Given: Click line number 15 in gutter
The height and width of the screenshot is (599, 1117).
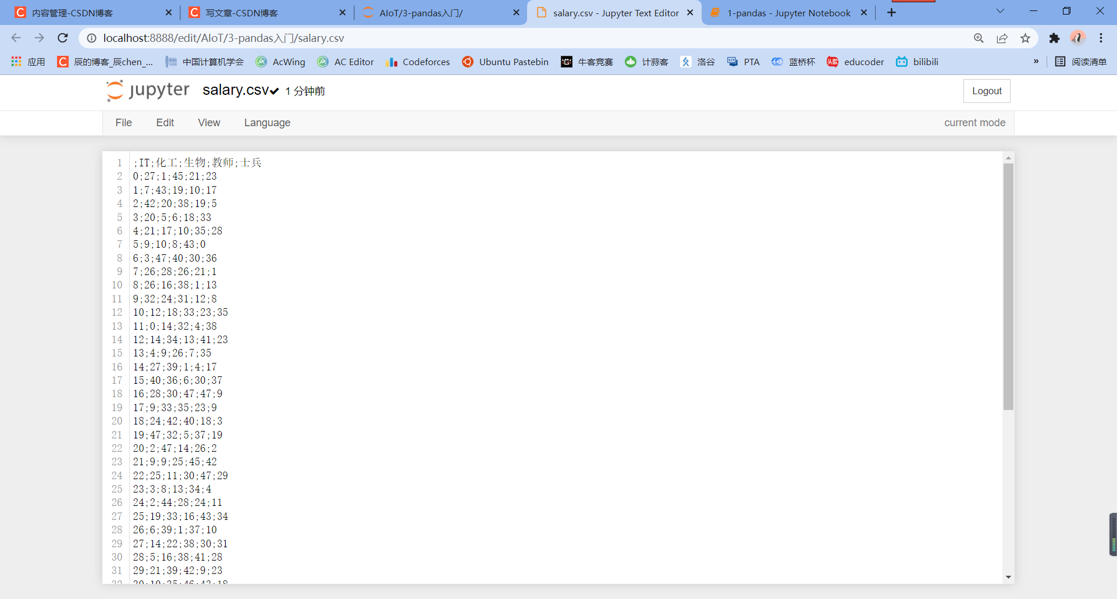Looking at the screenshot, I should (x=117, y=353).
